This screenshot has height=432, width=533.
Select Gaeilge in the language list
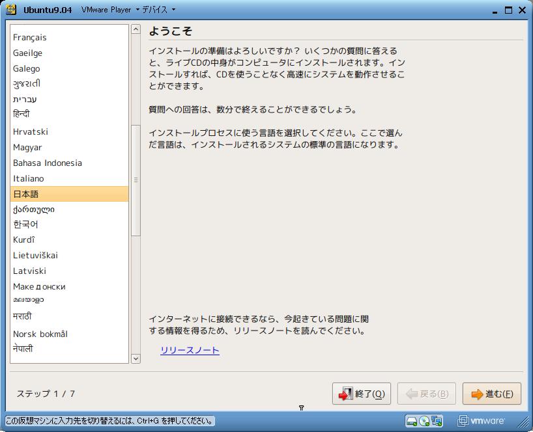pos(69,53)
